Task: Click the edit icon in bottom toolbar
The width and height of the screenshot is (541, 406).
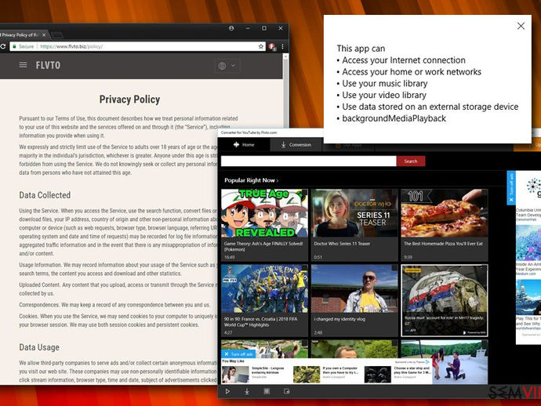Action: 286,391
